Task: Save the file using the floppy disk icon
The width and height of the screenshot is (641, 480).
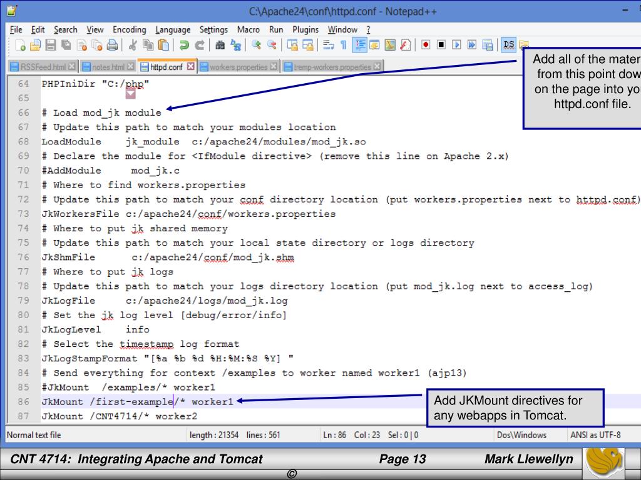Action: click(x=50, y=45)
